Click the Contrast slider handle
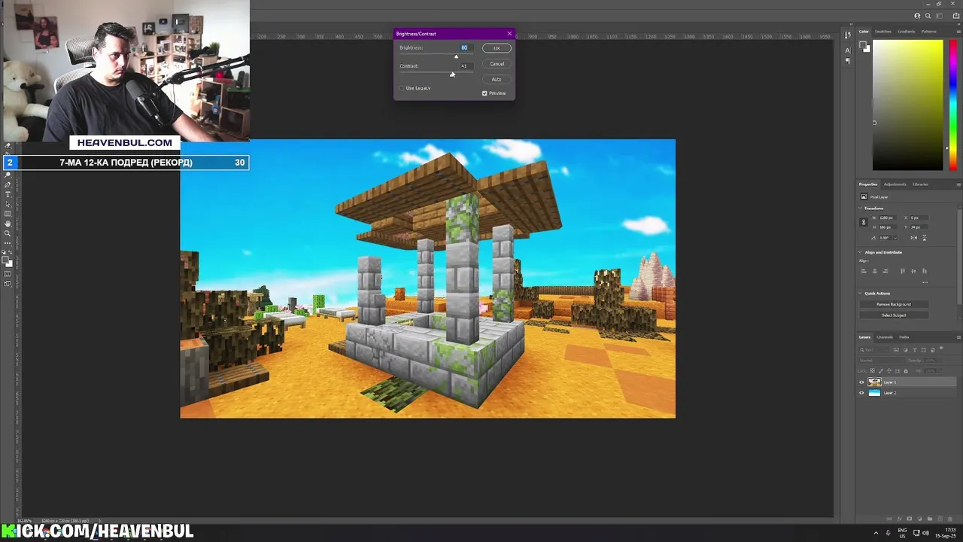The width and height of the screenshot is (963, 542). click(x=452, y=74)
